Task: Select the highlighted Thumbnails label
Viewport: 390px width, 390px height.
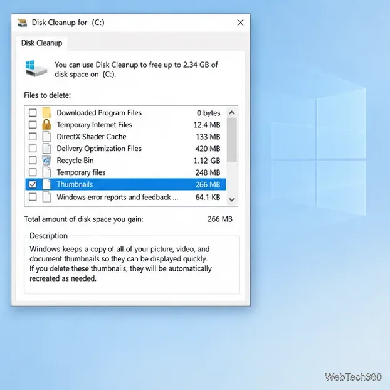Action: point(75,184)
